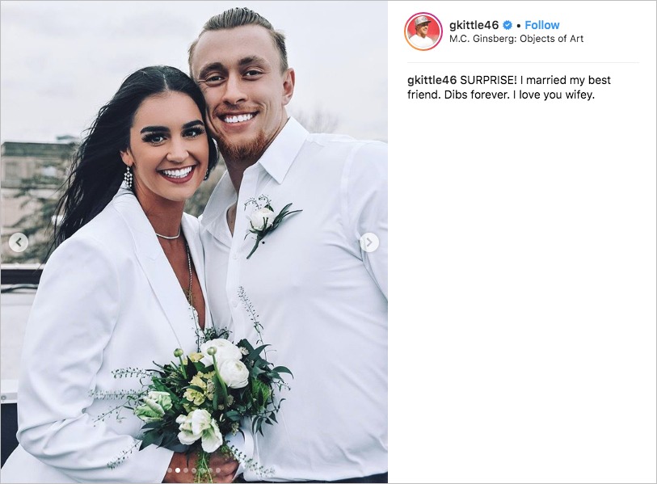
Task: Advance to next carousel photo arrow
Action: click(x=369, y=242)
